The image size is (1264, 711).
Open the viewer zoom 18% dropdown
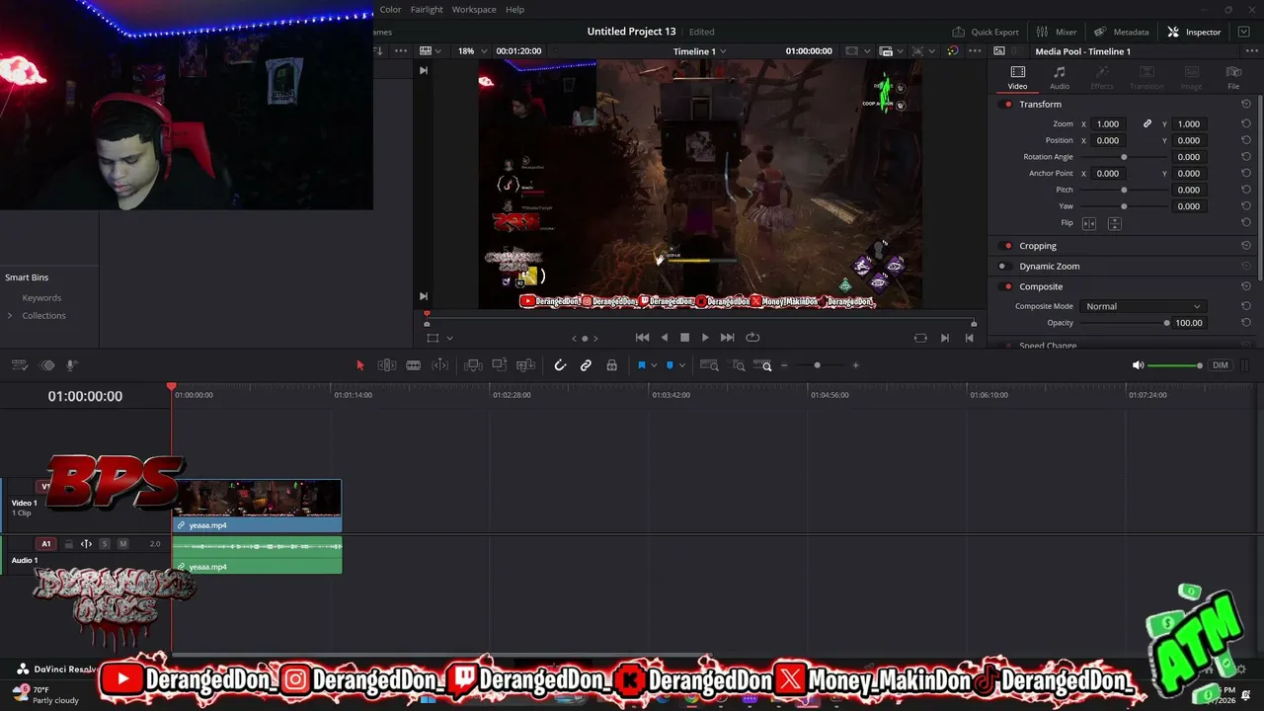tap(471, 51)
